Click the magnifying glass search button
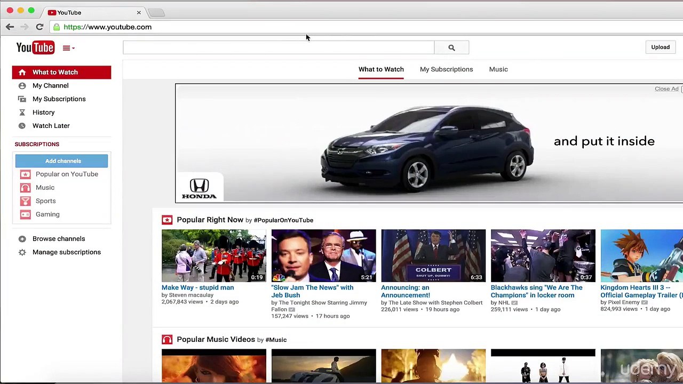683x384 pixels. pos(451,47)
